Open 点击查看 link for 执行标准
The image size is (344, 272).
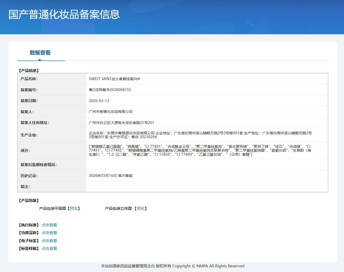coord(49,225)
